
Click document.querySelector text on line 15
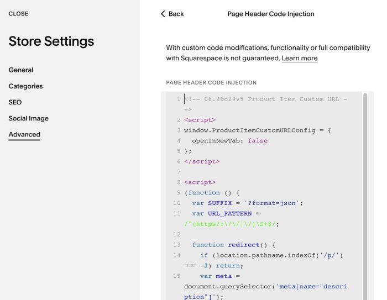[228, 286]
